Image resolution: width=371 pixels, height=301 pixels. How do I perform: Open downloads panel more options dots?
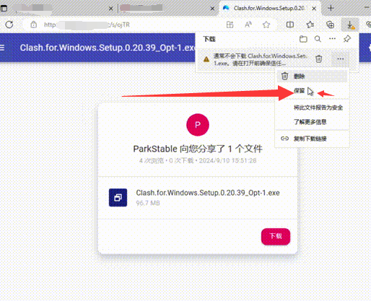pyautogui.click(x=332, y=39)
